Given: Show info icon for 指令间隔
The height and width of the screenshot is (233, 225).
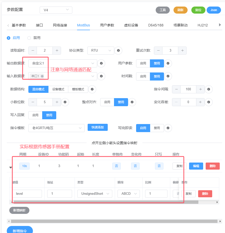Looking at the screenshot, I should click(208, 89).
